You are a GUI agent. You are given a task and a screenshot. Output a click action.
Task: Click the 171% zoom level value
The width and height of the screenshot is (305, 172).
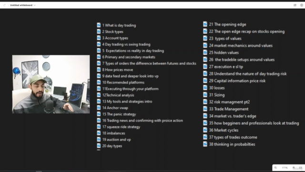pos(285,168)
